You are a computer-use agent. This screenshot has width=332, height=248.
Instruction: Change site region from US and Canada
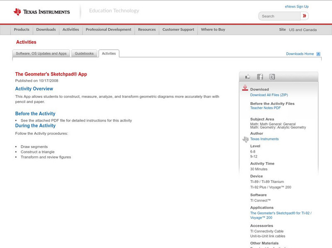pyautogui.click(x=303, y=30)
